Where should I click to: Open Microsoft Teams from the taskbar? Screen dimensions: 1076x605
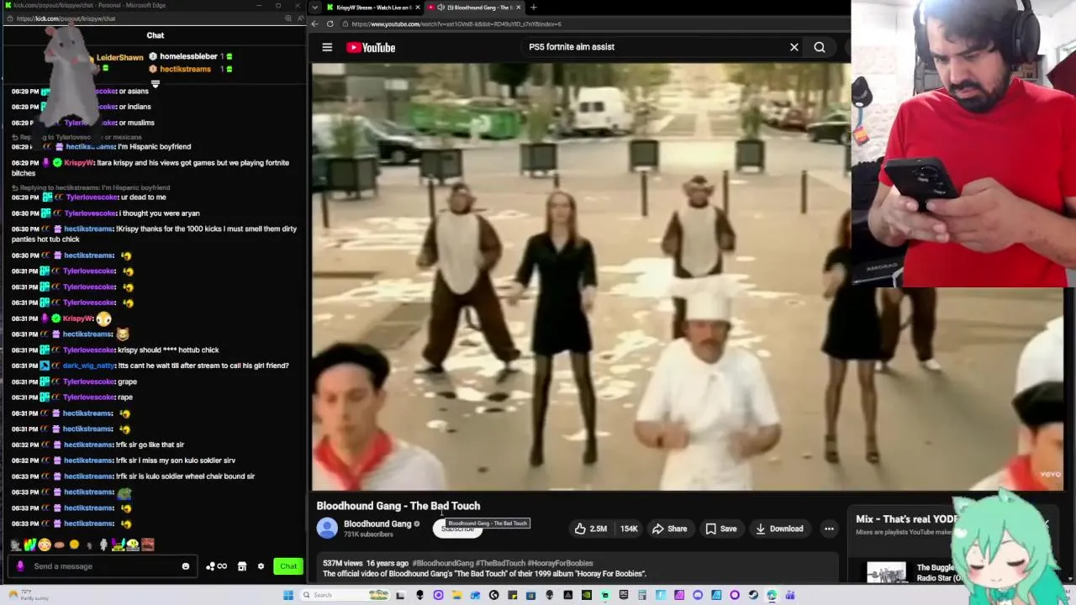point(790,595)
